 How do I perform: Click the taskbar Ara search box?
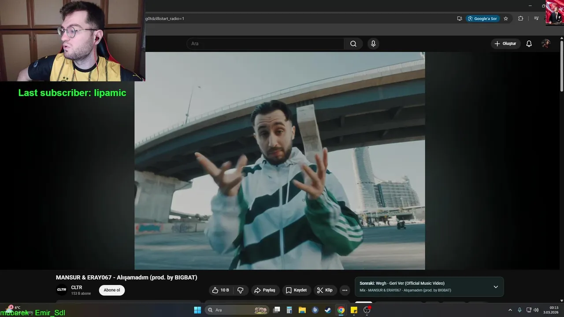[237, 310]
